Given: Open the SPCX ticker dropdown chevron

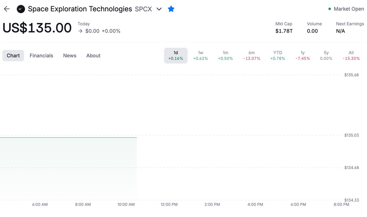Looking at the screenshot, I should click(x=159, y=9).
